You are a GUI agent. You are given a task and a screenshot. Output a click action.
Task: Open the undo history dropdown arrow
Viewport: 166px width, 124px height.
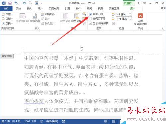[19, 3]
